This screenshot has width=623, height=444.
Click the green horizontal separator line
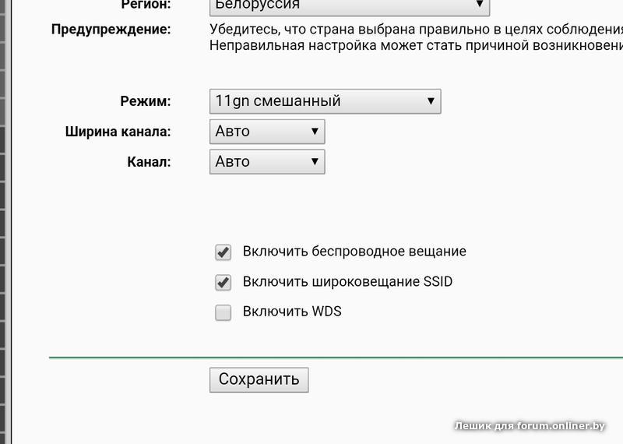336,358
